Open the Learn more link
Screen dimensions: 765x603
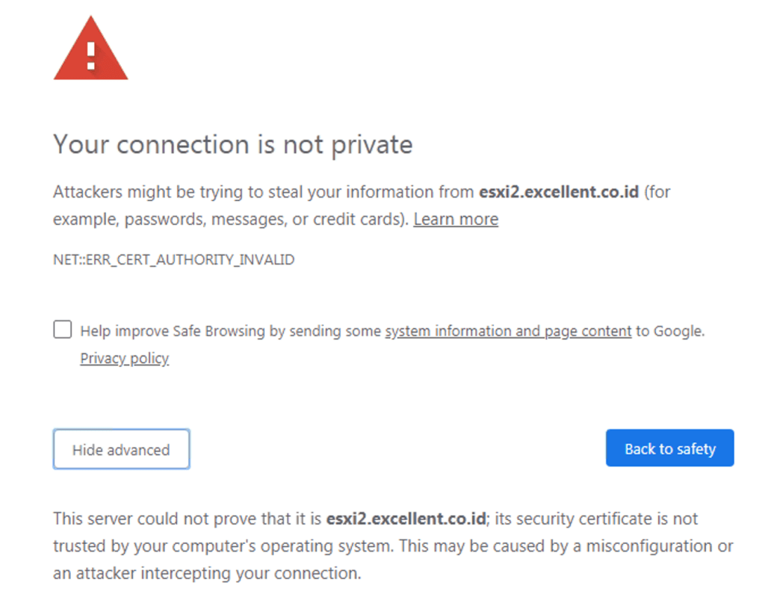tap(456, 219)
